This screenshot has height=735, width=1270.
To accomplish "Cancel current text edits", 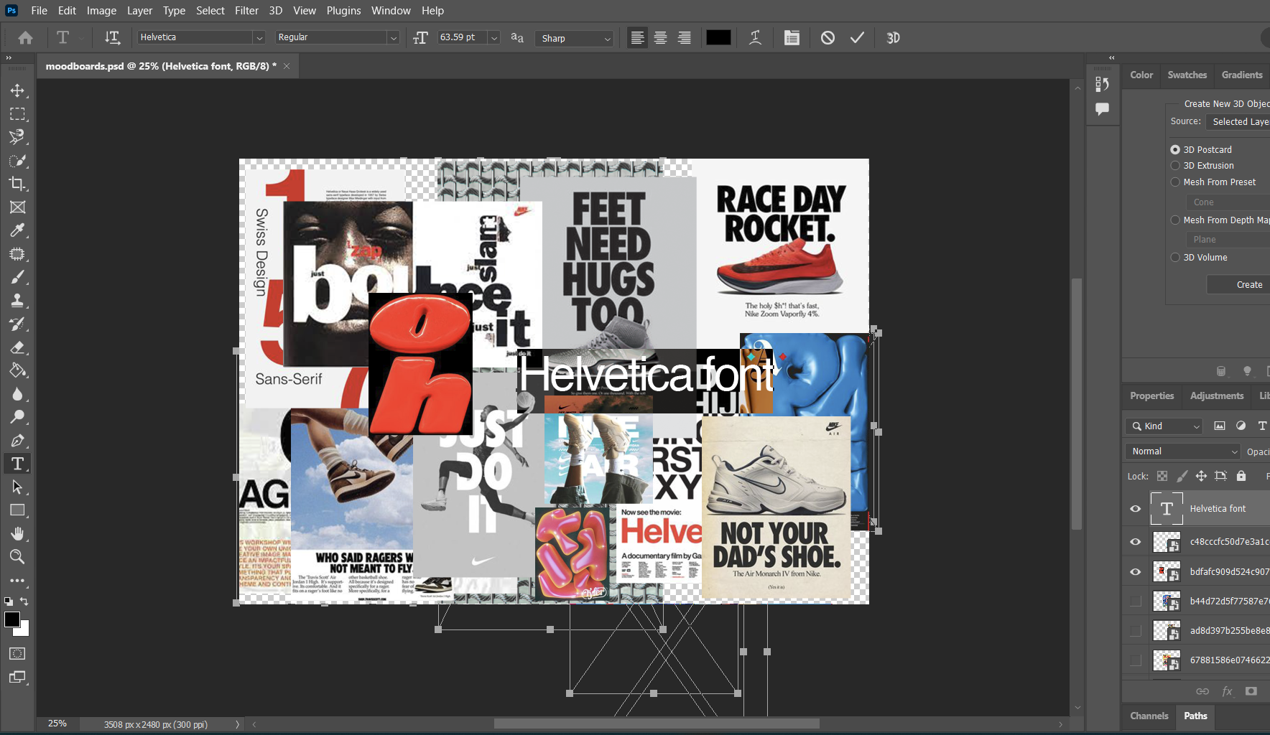I will click(x=828, y=38).
